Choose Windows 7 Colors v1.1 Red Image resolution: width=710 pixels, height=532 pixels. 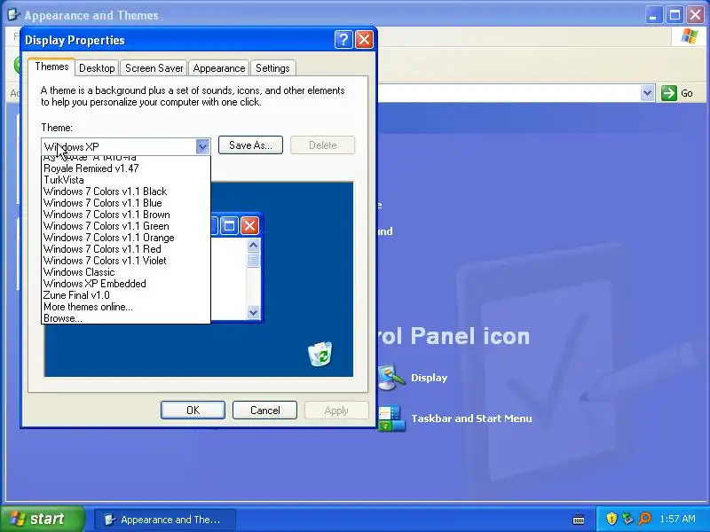coord(126,249)
